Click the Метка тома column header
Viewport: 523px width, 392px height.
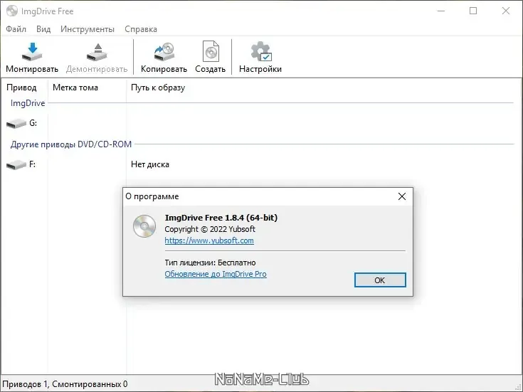[75, 88]
